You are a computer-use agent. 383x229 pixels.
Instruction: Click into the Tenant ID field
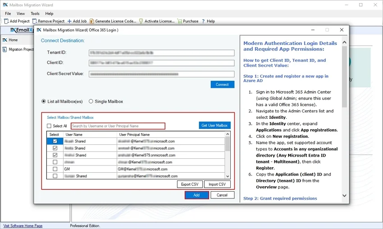click(x=161, y=53)
